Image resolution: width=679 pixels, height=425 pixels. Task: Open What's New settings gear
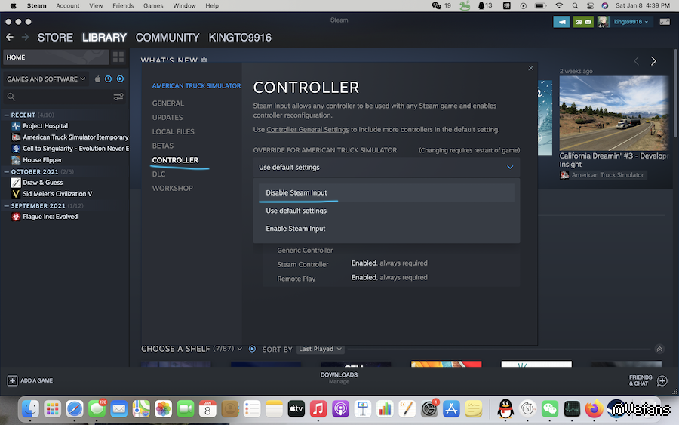[x=204, y=60]
